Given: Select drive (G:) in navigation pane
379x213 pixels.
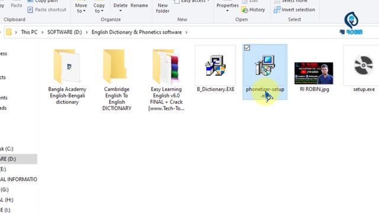Looking at the screenshot, I should click(x=18, y=189).
